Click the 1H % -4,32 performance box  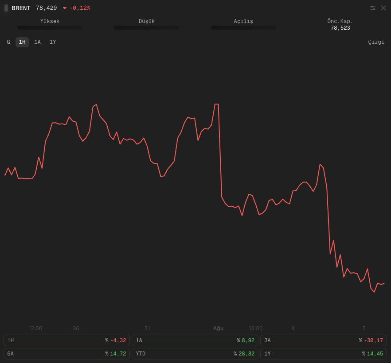click(x=66, y=340)
